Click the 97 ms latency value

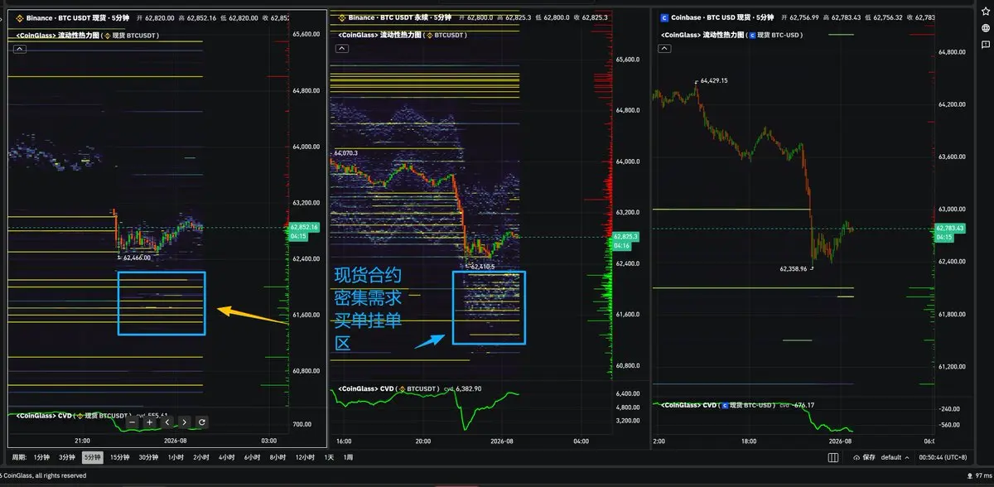point(982,476)
